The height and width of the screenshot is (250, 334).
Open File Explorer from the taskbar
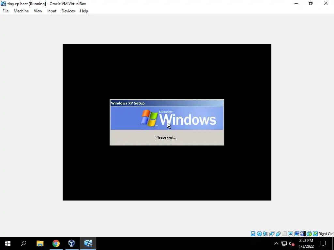coord(40,243)
